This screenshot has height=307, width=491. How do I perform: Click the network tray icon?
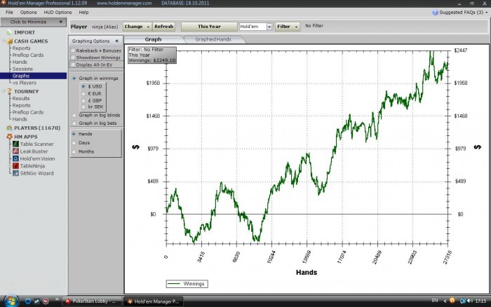pyautogui.click(x=462, y=301)
